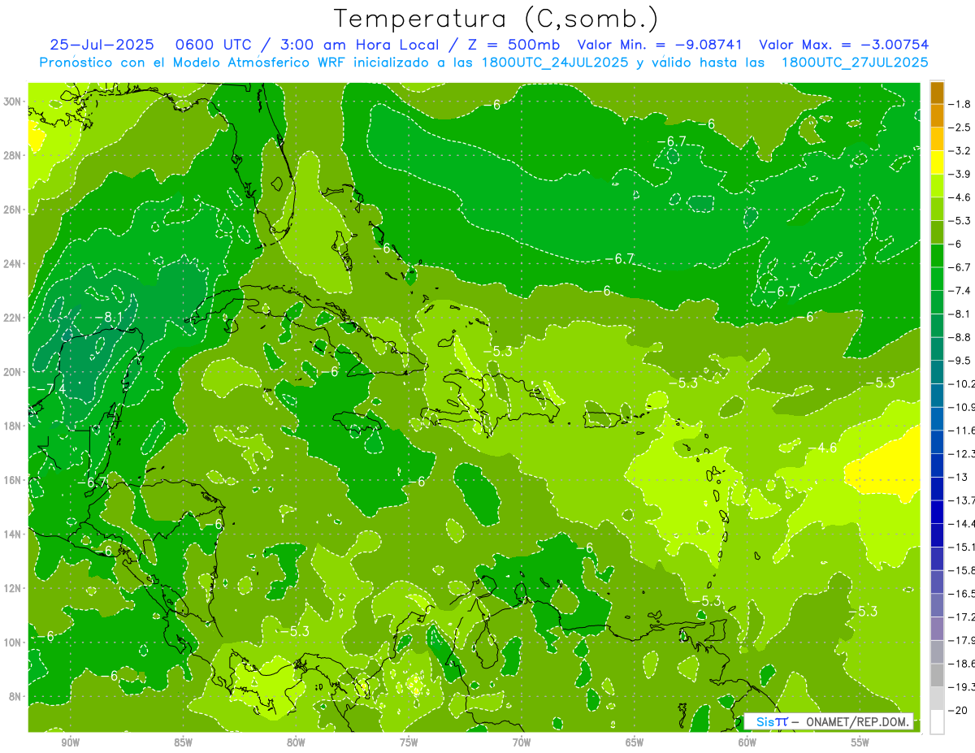Click the yellow warm patch near 16N east edge
Image resolution: width=975 pixels, height=753 pixels.
coord(887,465)
